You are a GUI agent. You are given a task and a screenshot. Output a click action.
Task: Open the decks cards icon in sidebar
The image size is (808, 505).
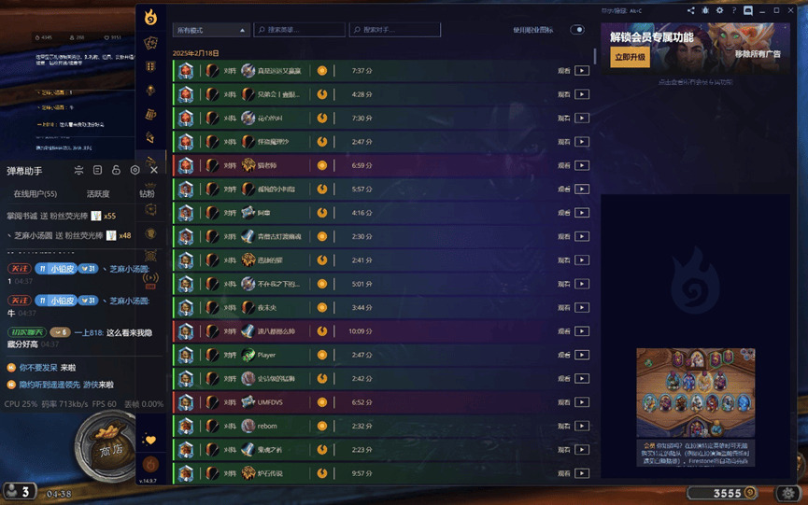[150, 43]
